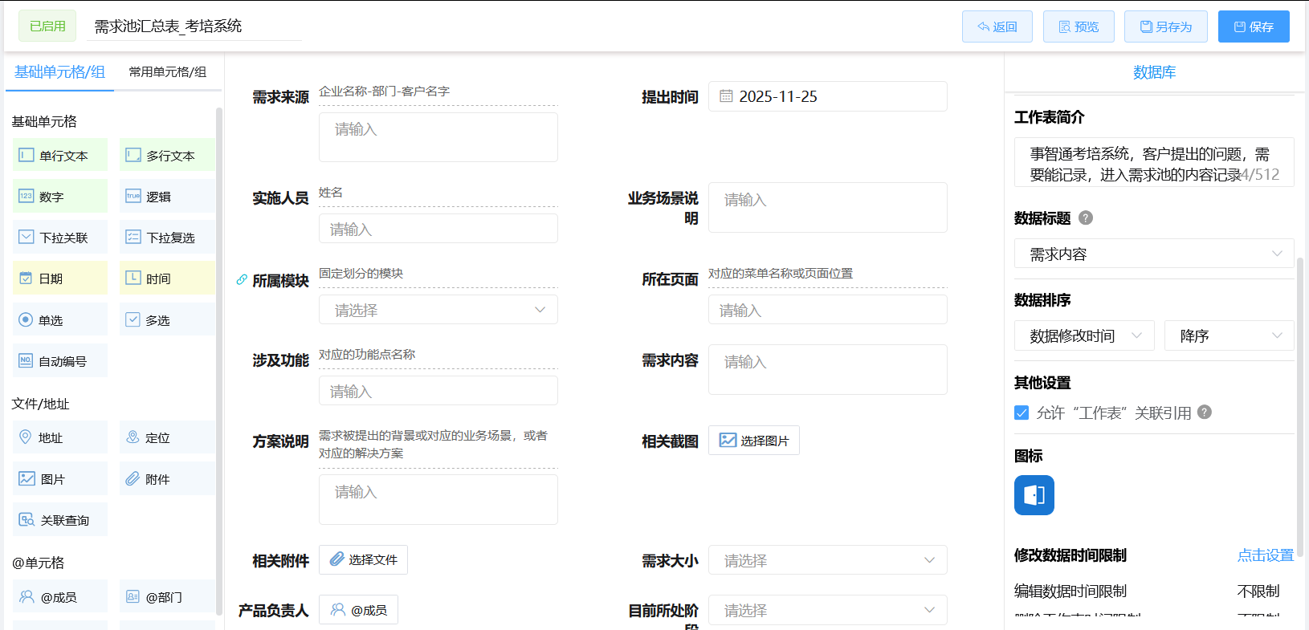Click the 需求内容 text area
This screenshot has width=1309, height=630.
point(828,370)
